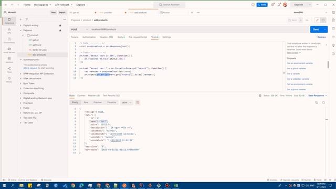336x189 pixels.
Task: Search the response body with magnifier icon
Action: (323, 103)
